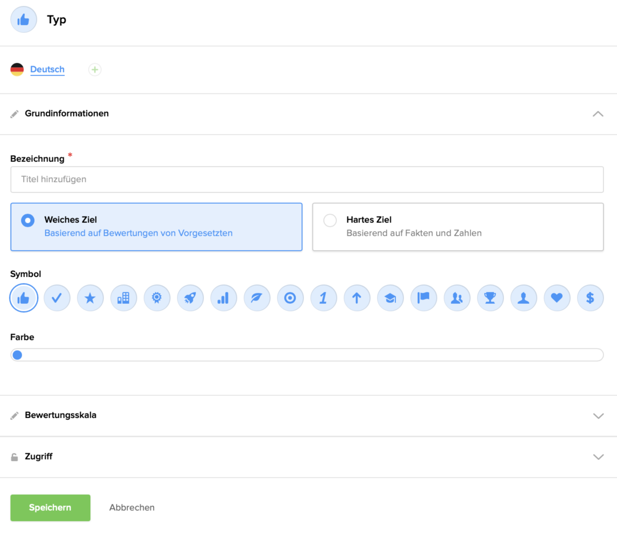Image resolution: width=617 pixels, height=533 pixels.
Task: Select the Weiches Ziel radio option
Action: (28, 221)
